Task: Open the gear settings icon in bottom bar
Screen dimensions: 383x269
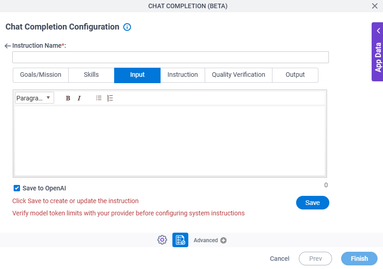Action: click(162, 240)
